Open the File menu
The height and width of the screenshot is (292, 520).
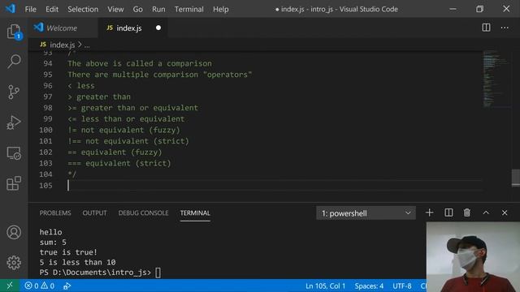pyautogui.click(x=31, y=9)
